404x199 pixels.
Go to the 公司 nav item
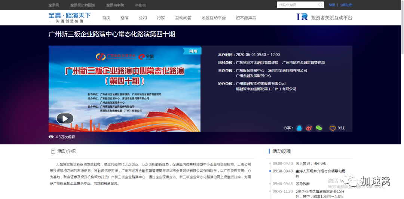[143, 18]
